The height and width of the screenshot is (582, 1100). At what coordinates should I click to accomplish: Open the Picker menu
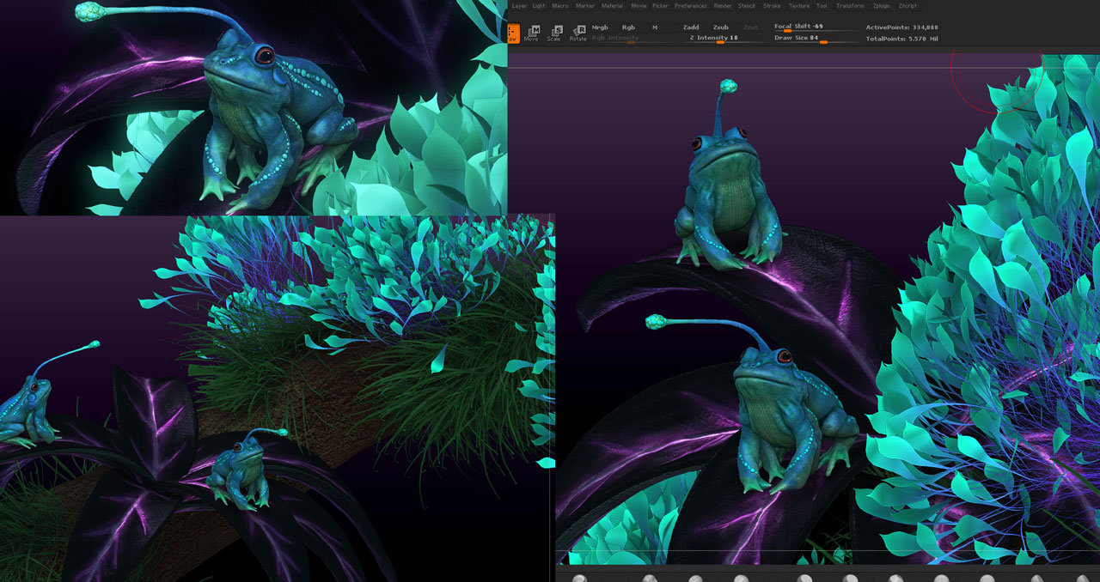[660, 6]
